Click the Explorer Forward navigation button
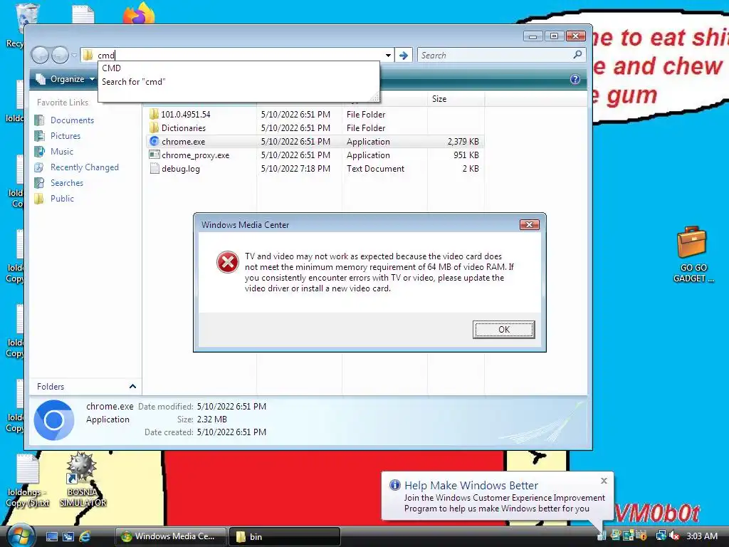This screenshot has height=547, width=729. point(60,56)
